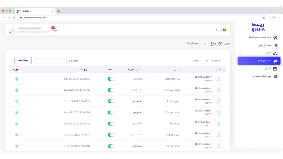Open the return request menu item
Image resolution: width=283 pixels, height=159 pixels.
point(264,45)
